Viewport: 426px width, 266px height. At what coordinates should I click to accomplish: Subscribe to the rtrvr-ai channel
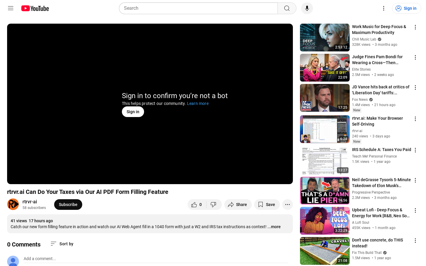point(68,205)
